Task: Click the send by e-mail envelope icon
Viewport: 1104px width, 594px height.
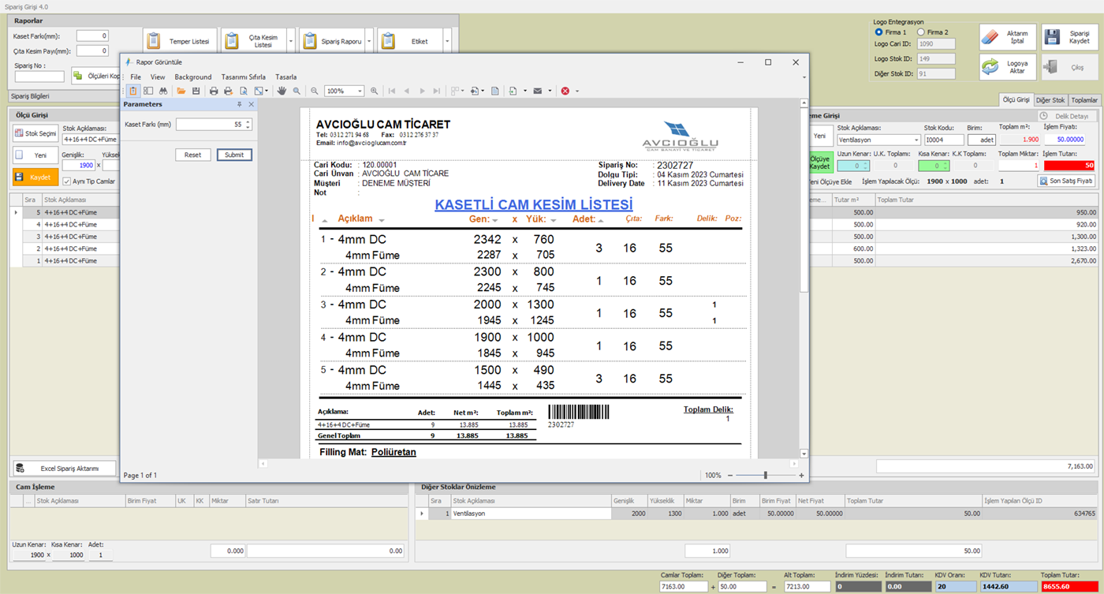Action: point(538,91)
